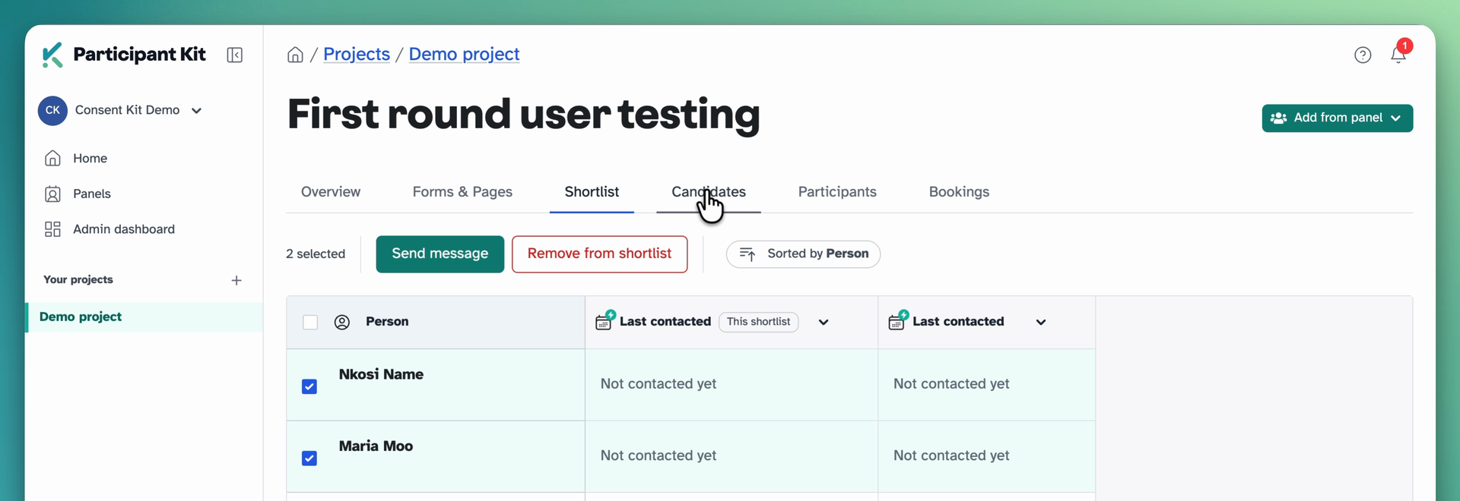Click Remove from shortlist button
Viewport: 1460px width, 501px height.
tap(599, 254)
